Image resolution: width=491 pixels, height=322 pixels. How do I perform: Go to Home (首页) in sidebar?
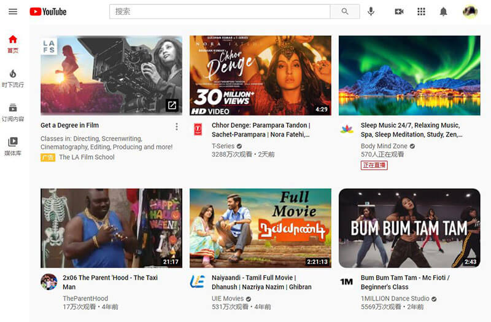point(13,44)
